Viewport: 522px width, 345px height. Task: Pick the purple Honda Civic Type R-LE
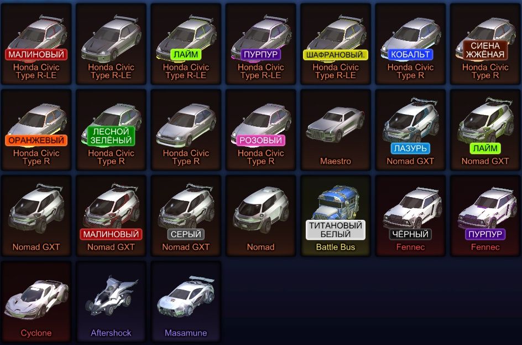click(x=260, y=44)
